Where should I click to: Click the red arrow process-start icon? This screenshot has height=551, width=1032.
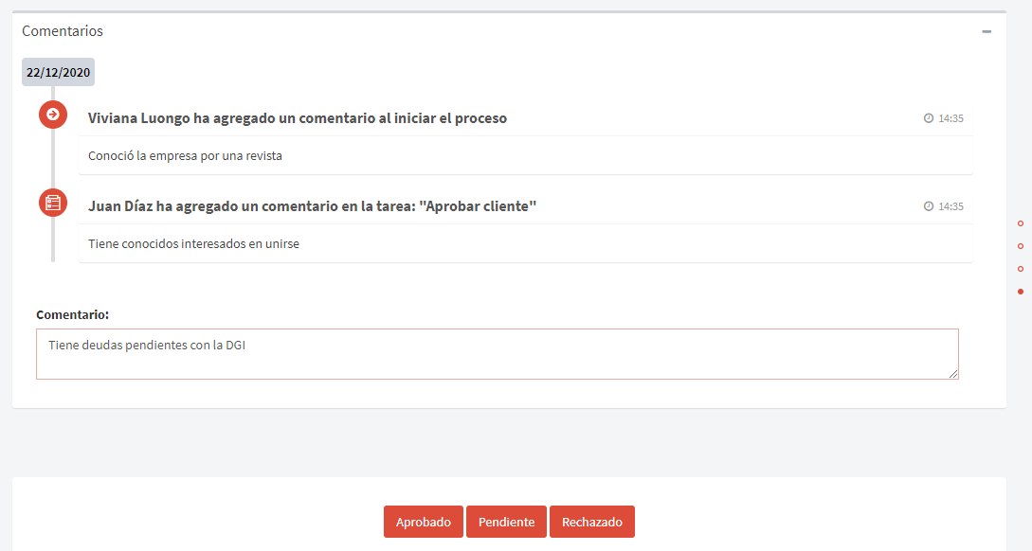point(53,115)
